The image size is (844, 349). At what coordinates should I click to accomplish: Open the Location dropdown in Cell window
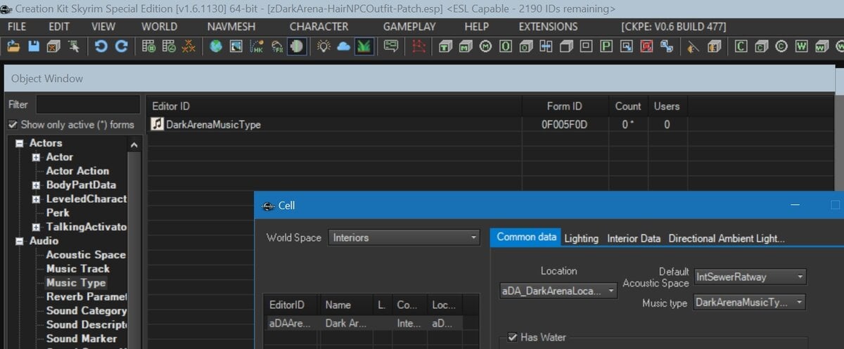(558, 290)
